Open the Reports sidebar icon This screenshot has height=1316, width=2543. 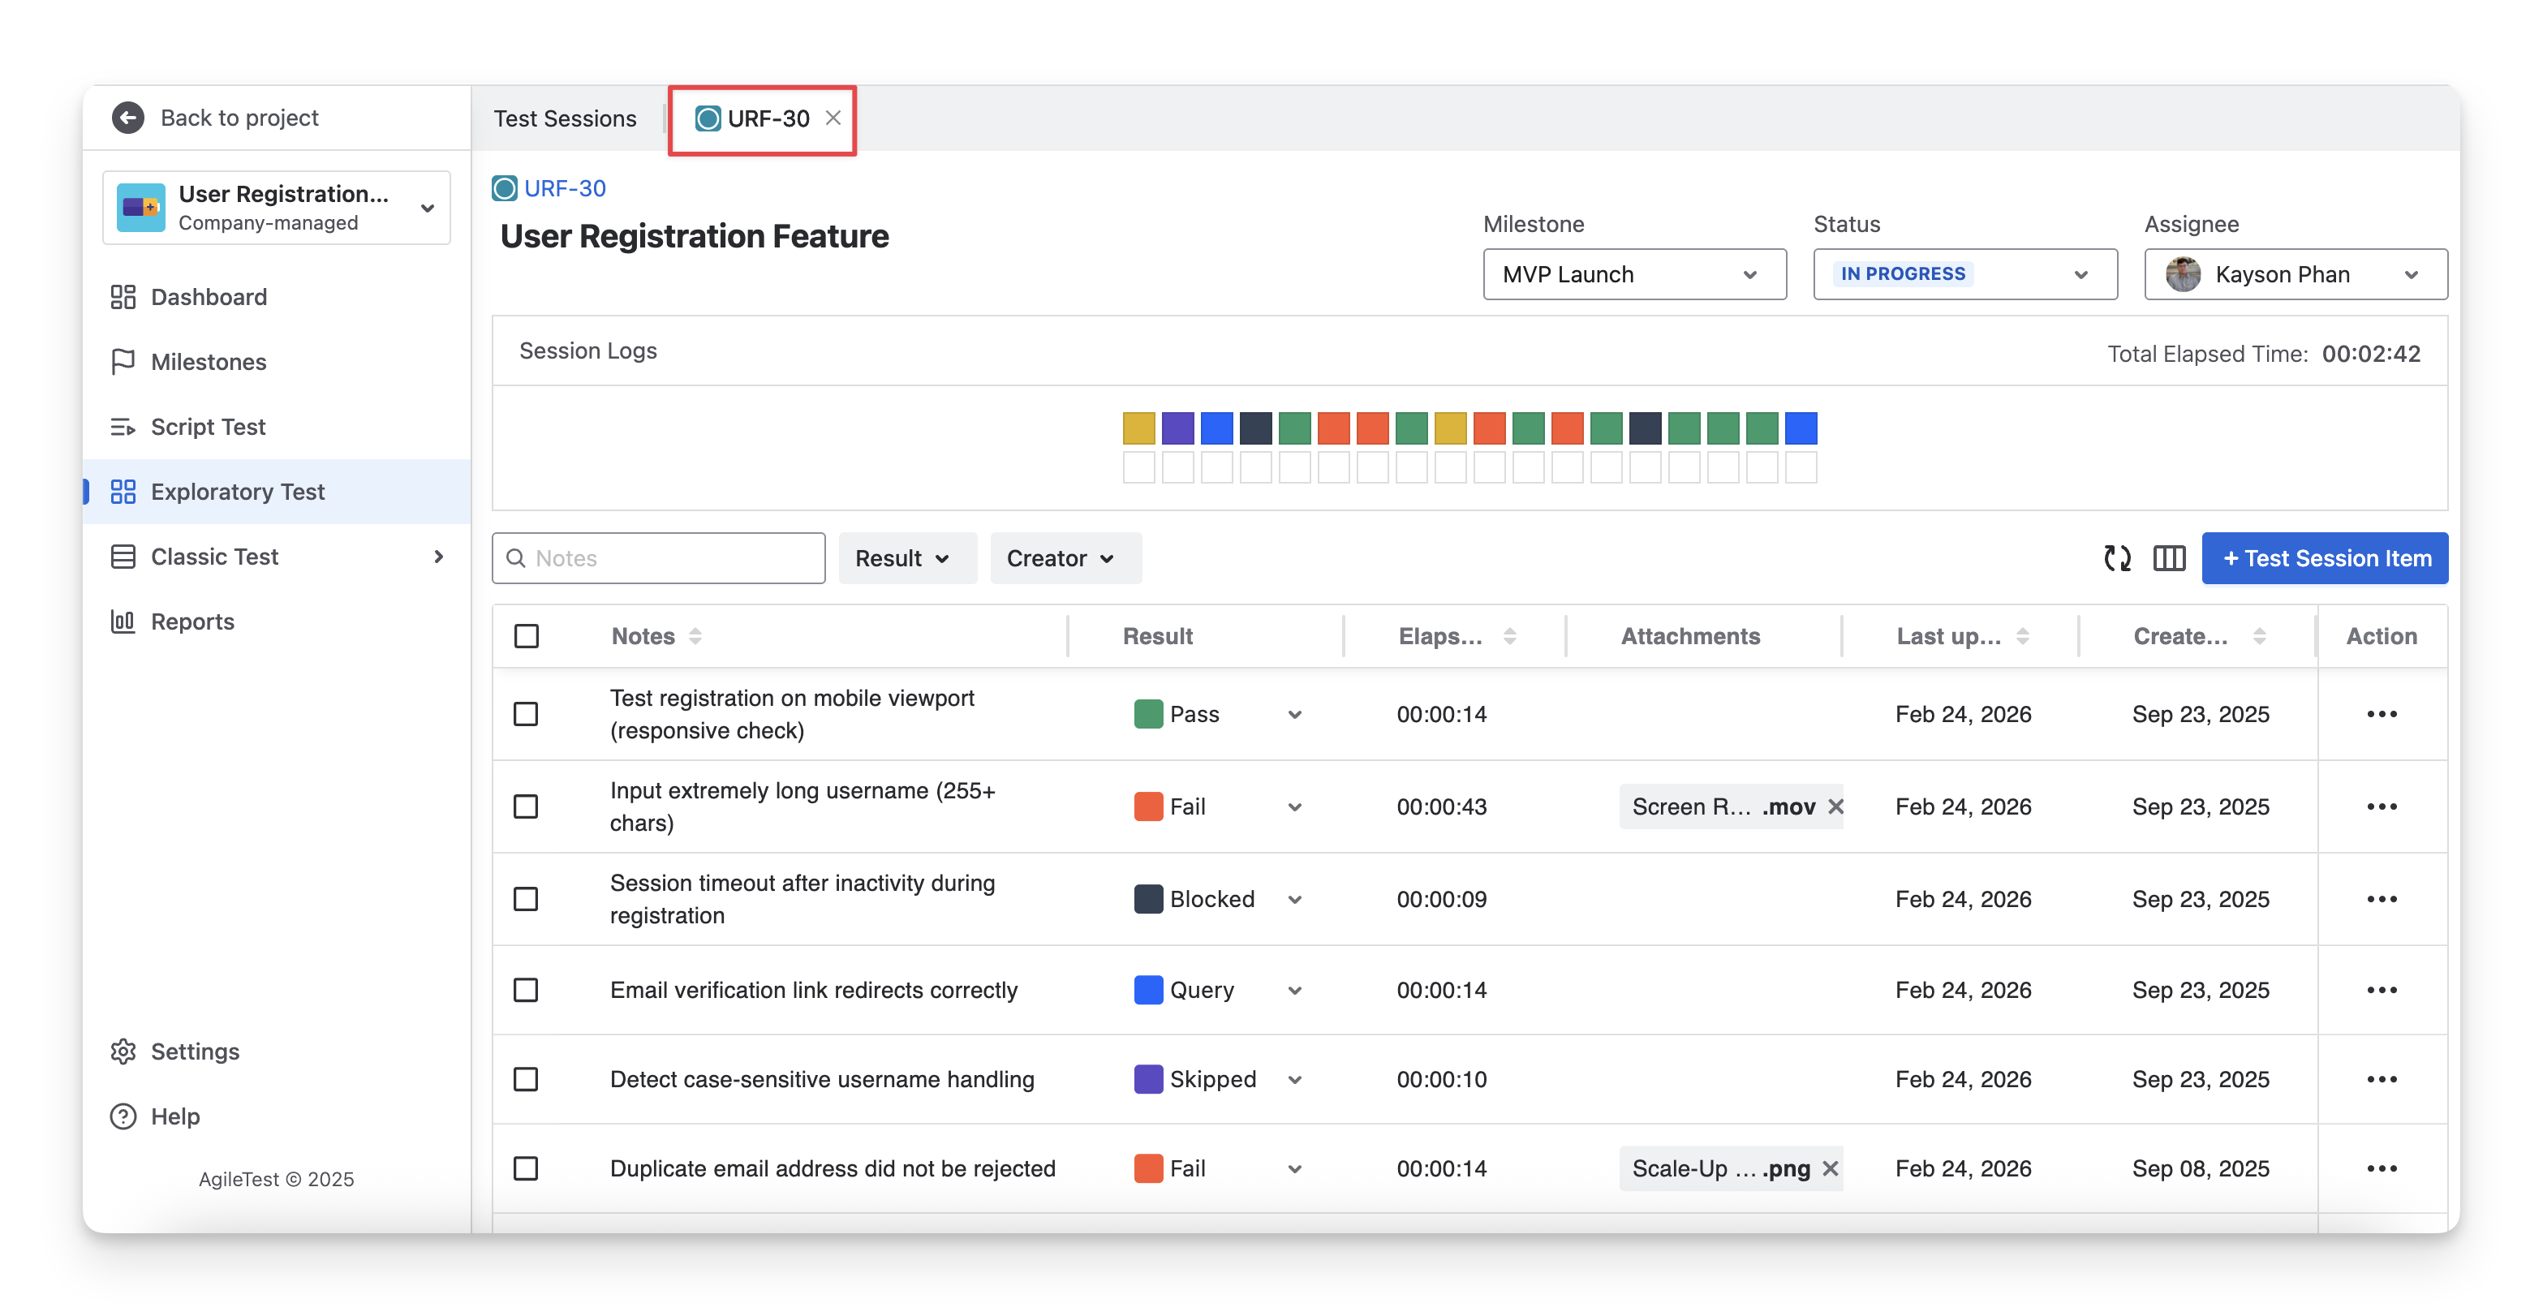click(x=123, y=621)
